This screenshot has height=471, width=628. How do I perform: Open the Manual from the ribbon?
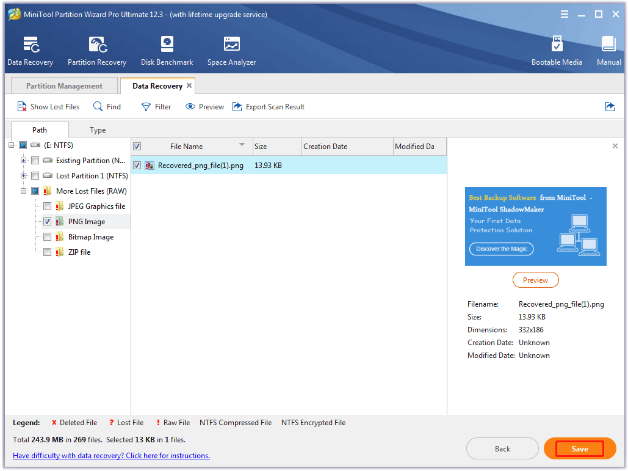pos(609,51)
